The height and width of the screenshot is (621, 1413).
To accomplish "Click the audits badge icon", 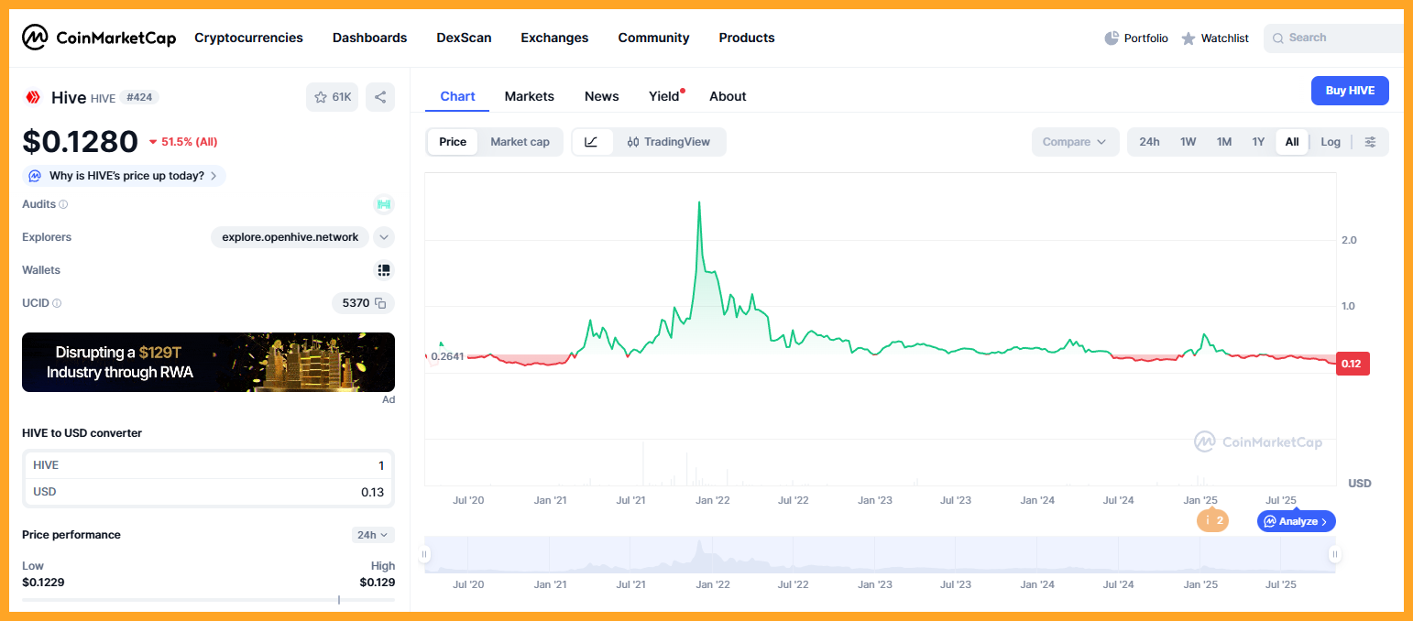I will (x=384, y=204).
